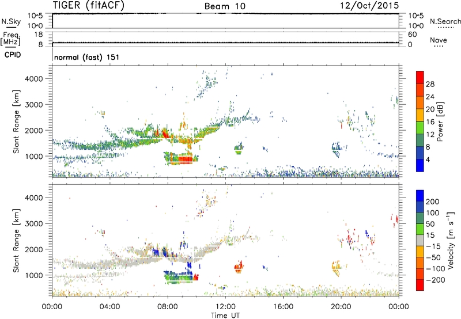Click the TIGER (fitACF) title text
The height and width of the screenshot is (319, 461).
click(89, 5)
